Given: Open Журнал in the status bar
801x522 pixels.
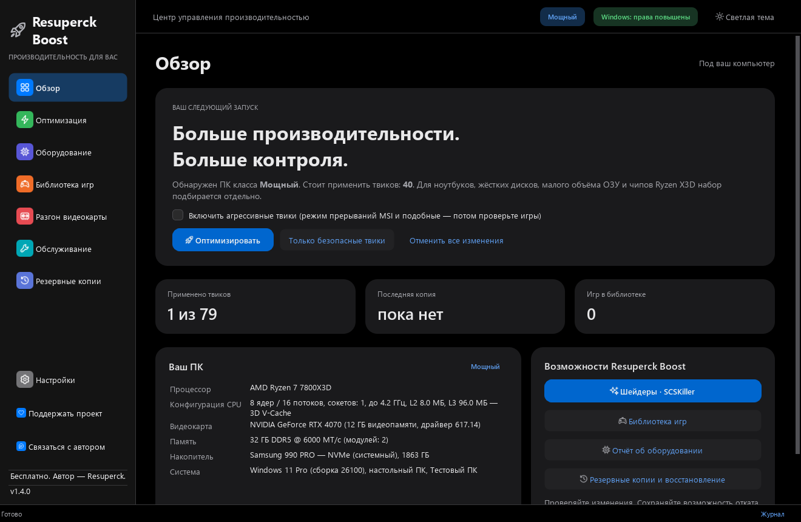Looking at the screenshot, I should [x=772, y=514].
